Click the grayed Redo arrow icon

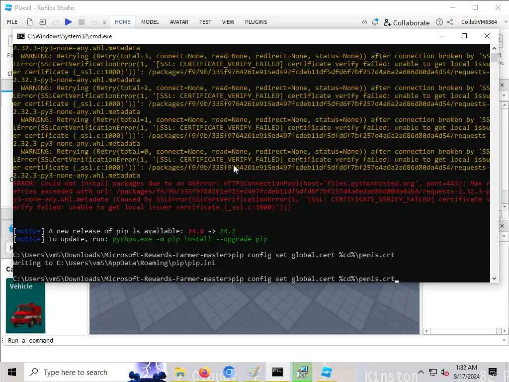tap(56, 22)
